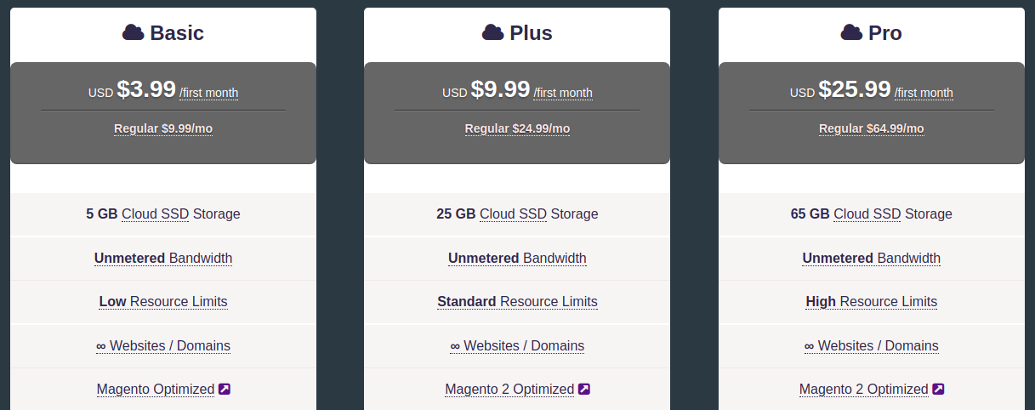1035x410 pixels.
Task: Click High Resource Limits text
Action: [872, 302]
